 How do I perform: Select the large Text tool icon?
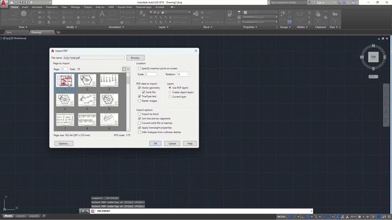pyautogui.click(x=102, y=15)
